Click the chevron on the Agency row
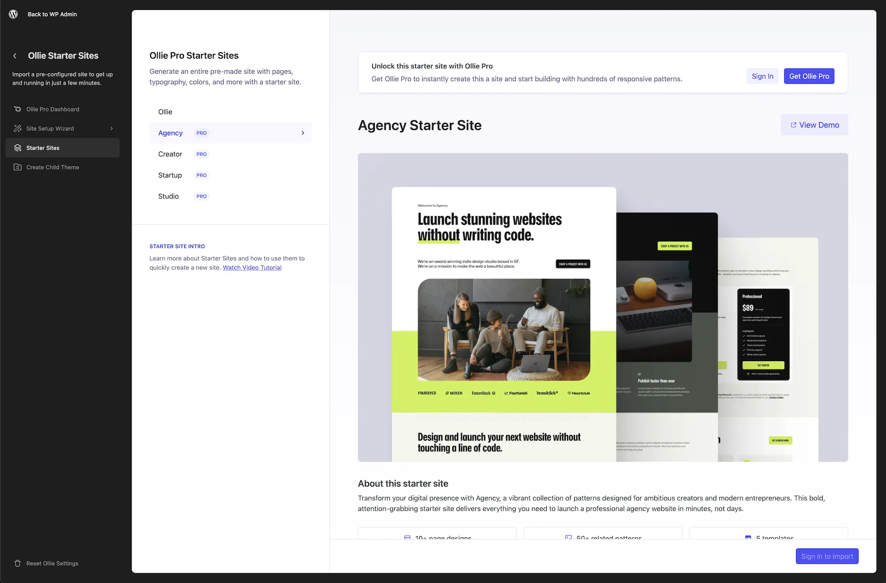The height and width of the screenshot is (583, 886). tap(303, 133)
